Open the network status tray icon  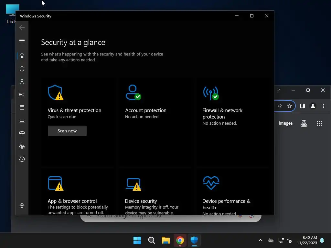pos(281,240)
